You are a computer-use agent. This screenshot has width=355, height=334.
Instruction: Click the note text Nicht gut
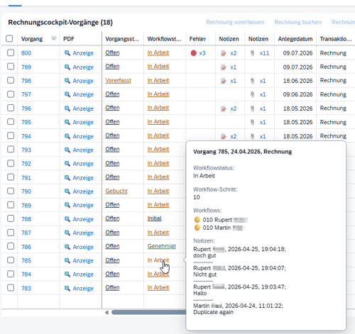[204, 274]
